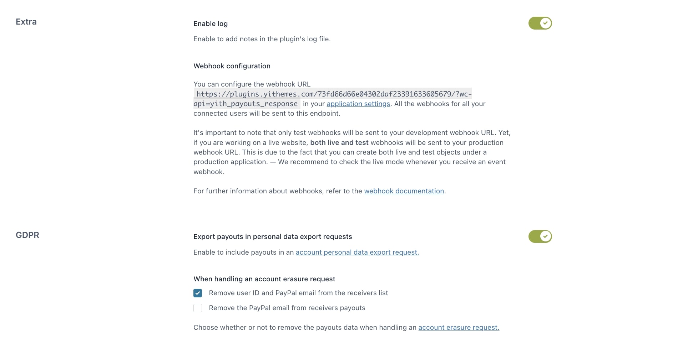
Task: Follow the account personal data export request link
Action: pos(357,252)
